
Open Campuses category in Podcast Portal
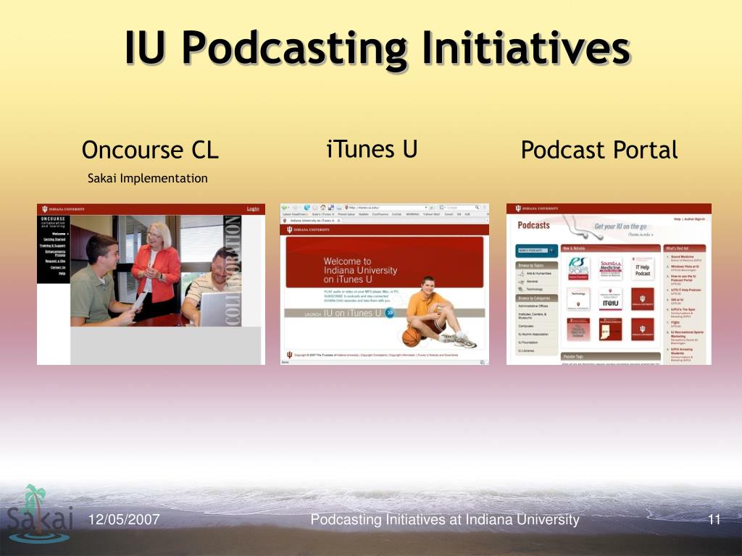[526, 326]
